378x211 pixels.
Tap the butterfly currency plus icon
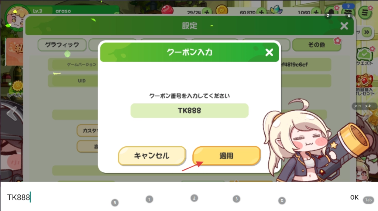[x=316, y=12]
